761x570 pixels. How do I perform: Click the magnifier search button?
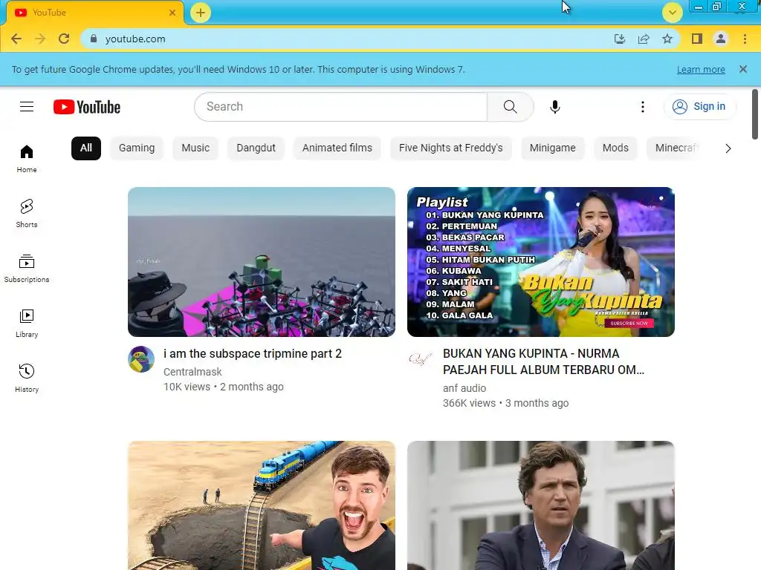point(510,107)
